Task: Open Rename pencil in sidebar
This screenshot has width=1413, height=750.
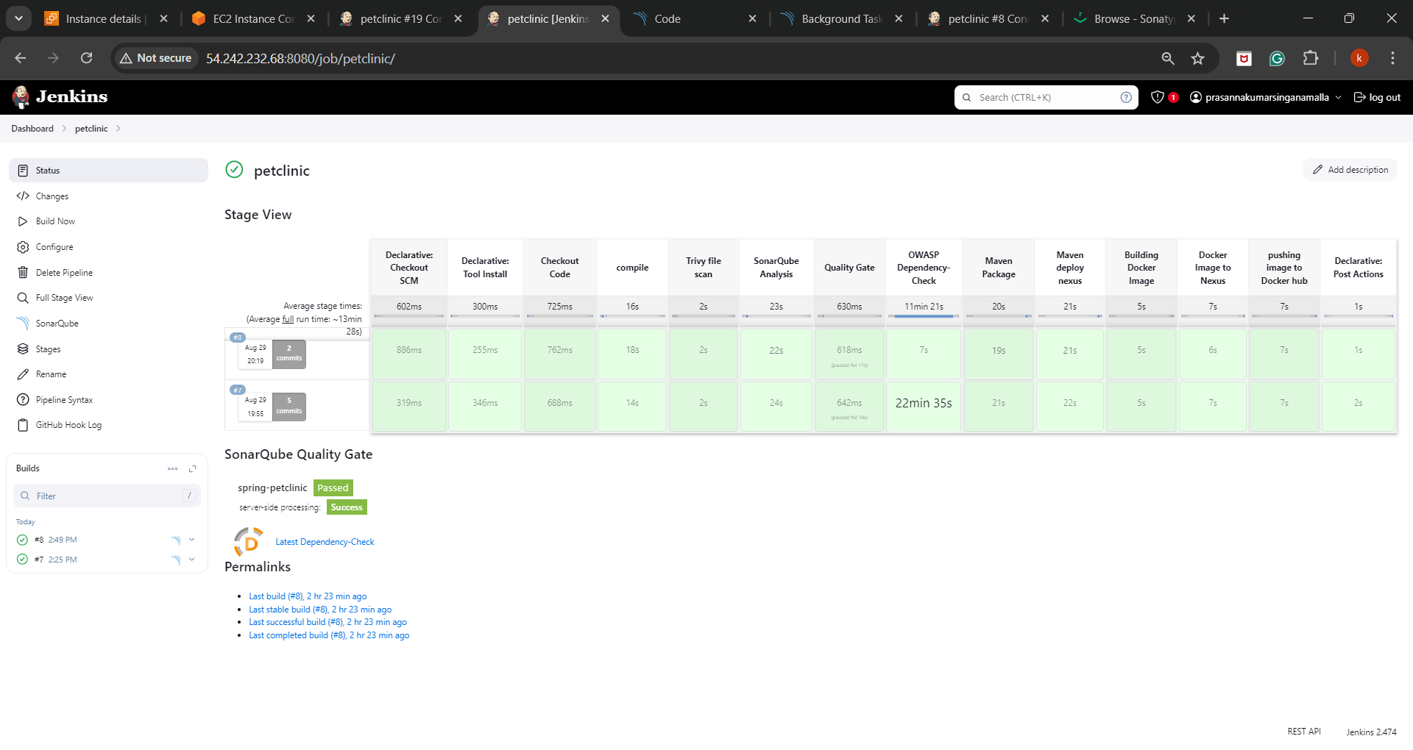Action: (x=23, y=374)
